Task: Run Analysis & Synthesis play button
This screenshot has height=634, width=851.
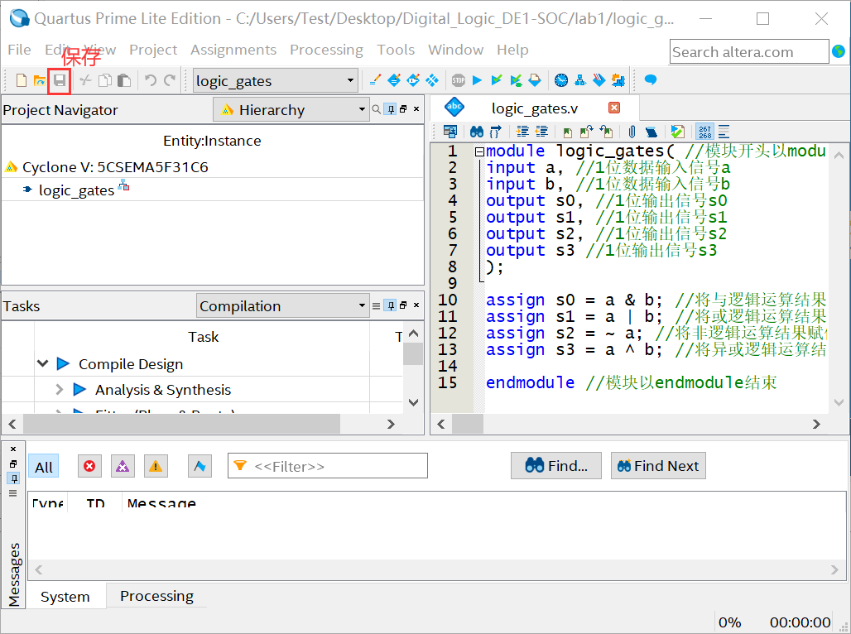Action: tap(79, 389)
